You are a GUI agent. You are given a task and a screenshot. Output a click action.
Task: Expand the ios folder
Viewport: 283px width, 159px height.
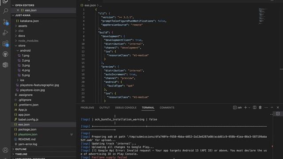22,80
